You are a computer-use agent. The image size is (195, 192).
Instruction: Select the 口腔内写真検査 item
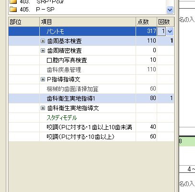click(67, 60)
